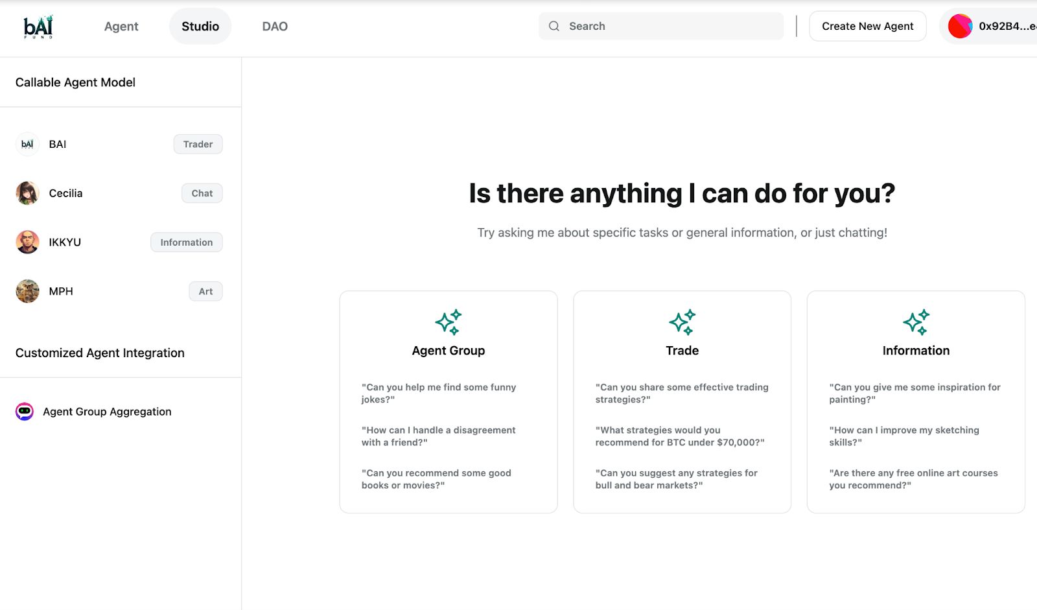Select the Studio tab
The width and height of the screenshot is (1037, 610).
click(x=200, y=27)
